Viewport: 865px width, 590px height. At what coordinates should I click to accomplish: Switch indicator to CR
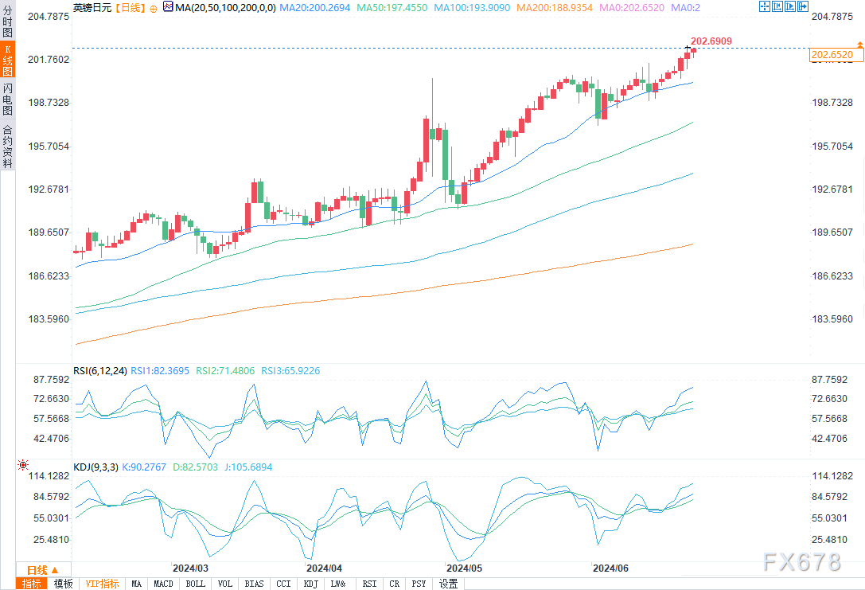click(395, 584)
